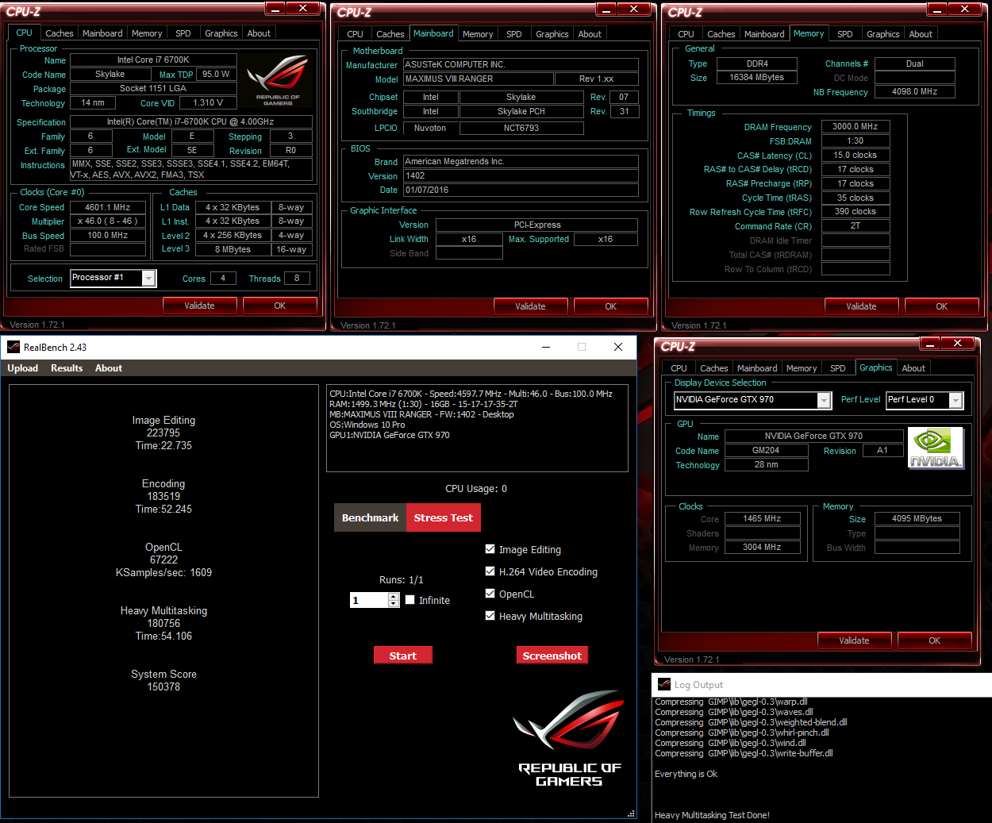Increase the runs count with up arrow
Image resolution: width=992 pixels, height=823 pixels.
click(394, 597)
